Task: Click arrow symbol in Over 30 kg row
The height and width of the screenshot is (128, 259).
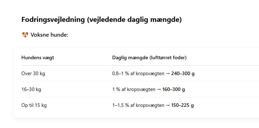Action: click(168, 74)
